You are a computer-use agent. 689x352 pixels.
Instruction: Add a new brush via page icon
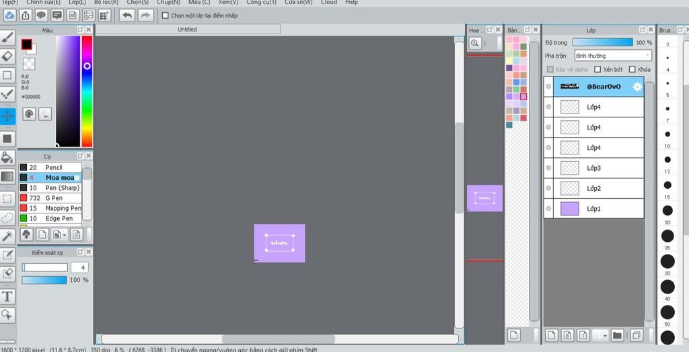[x=42, y=234]
